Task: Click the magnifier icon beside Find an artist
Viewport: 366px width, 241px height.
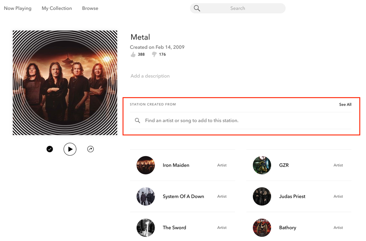Action: pos(137,121)
